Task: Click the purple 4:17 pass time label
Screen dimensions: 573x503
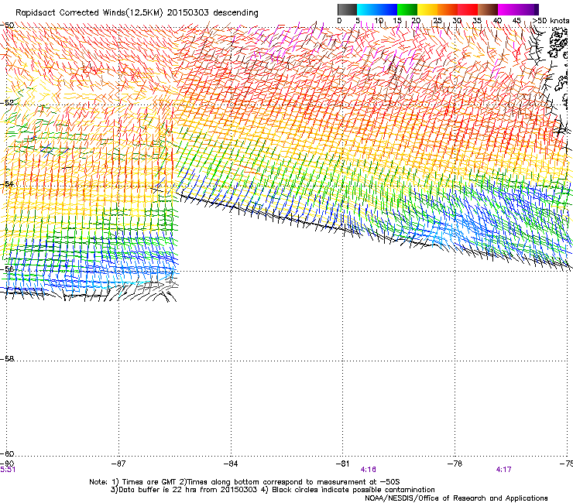Action: coord(503,470)
